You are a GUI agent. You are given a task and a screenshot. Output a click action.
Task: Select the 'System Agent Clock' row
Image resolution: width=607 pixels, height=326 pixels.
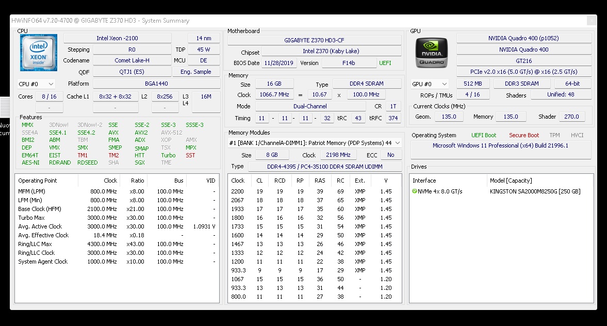pyautogui.click(x=117, y=262)
